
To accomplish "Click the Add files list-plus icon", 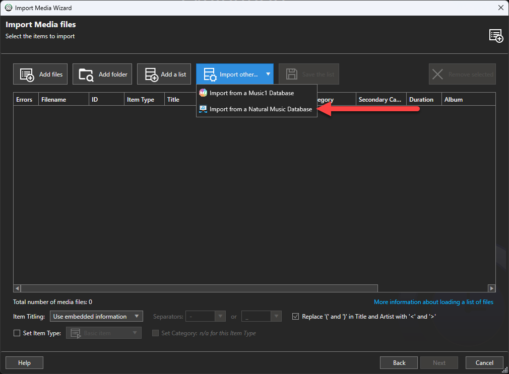I will point(27,74).
